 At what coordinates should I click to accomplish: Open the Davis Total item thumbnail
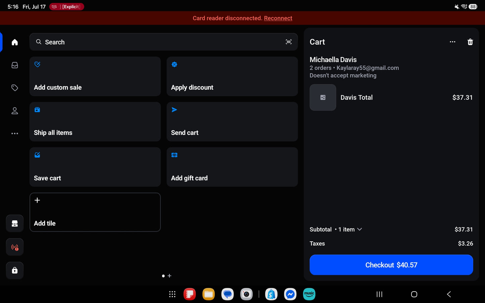click(x=323, y=97)
